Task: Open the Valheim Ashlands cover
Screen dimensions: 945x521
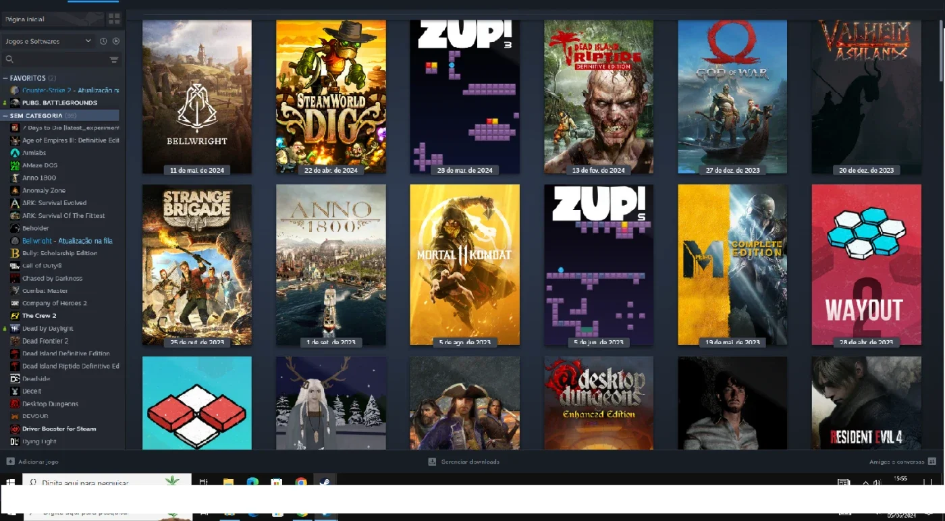Action: [x=867, y=97]
